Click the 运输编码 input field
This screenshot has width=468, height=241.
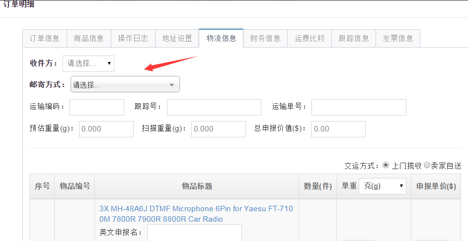coord(97,107)
